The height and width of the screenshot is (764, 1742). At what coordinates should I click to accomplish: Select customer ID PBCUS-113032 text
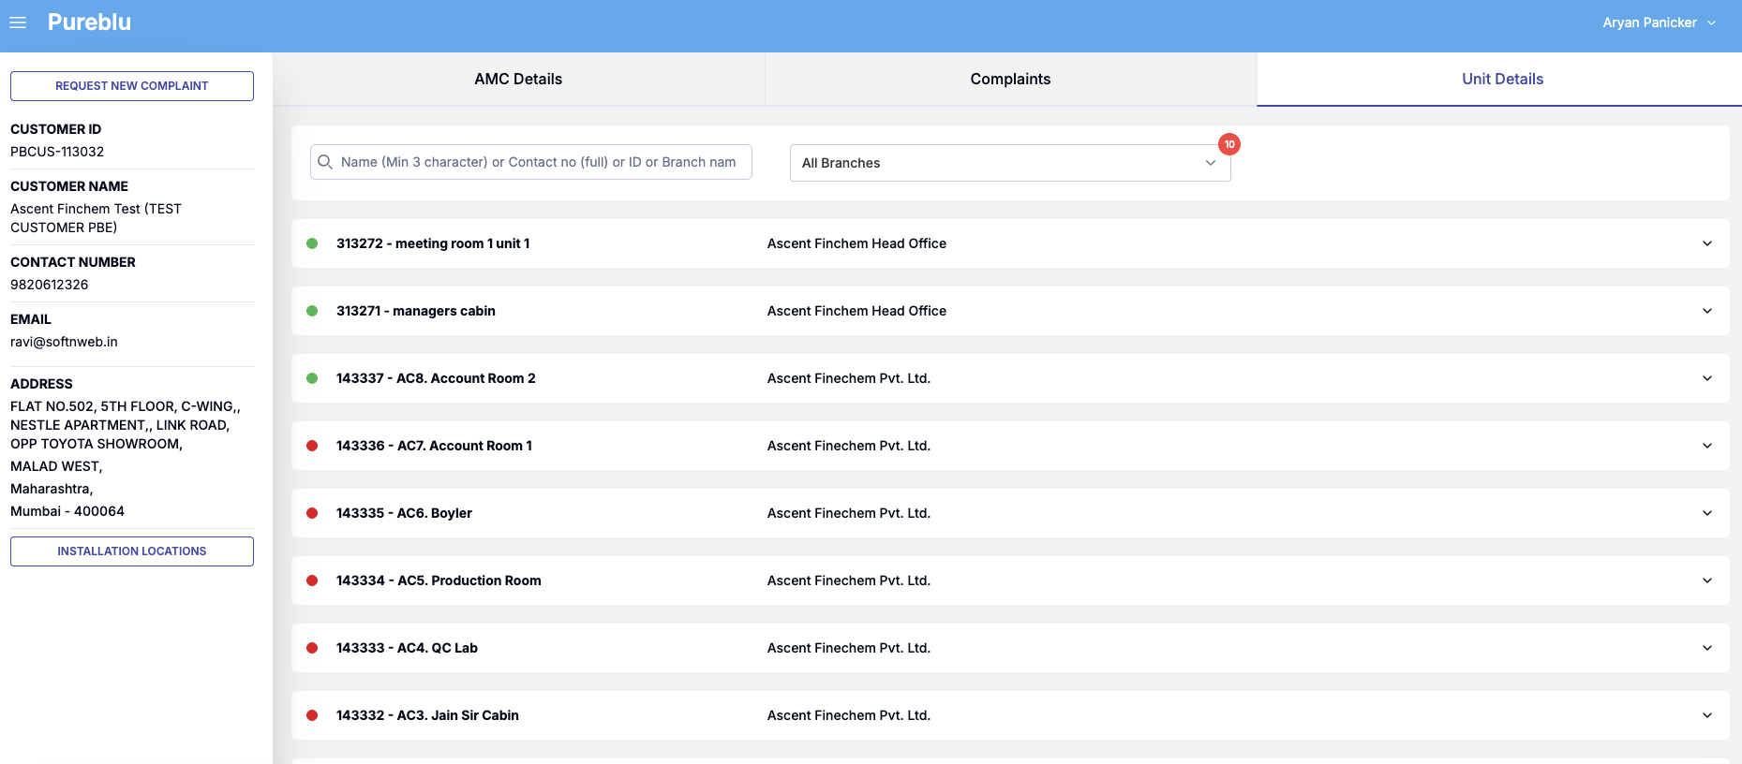[57, 152]
